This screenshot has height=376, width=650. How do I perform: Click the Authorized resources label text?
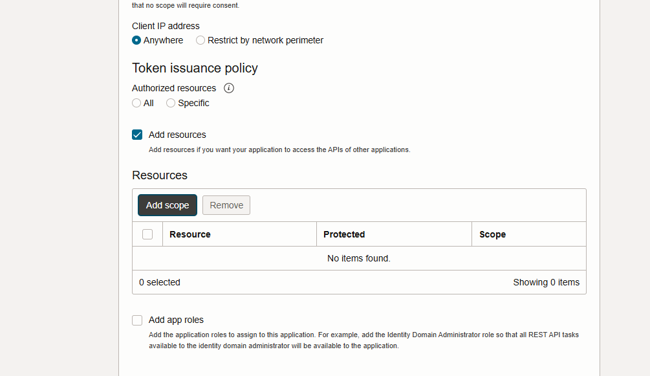click(x=174, y=88)
